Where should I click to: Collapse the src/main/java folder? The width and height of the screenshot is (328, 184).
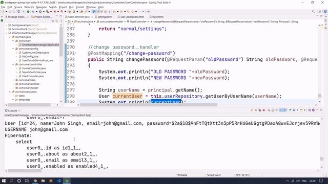(10, 37)
